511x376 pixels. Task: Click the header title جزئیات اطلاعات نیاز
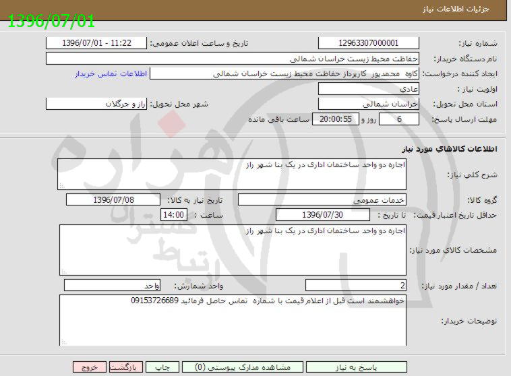coord(456,9)
